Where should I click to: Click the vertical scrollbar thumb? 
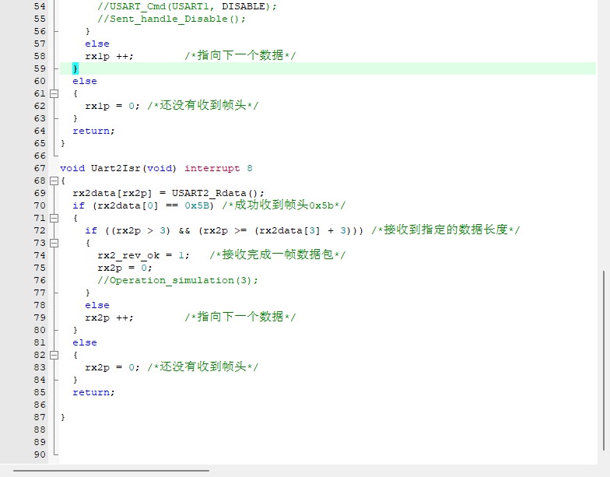[604, 360]
